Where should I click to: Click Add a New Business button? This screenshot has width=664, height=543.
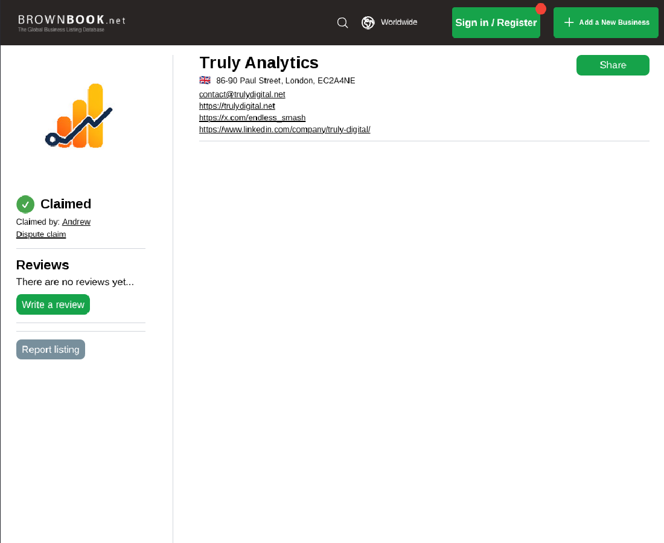click(x=605, y=22)
